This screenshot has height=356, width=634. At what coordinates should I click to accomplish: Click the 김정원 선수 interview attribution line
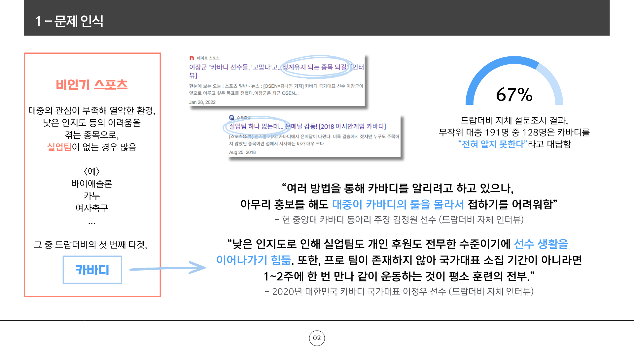[x=399, y=220]
